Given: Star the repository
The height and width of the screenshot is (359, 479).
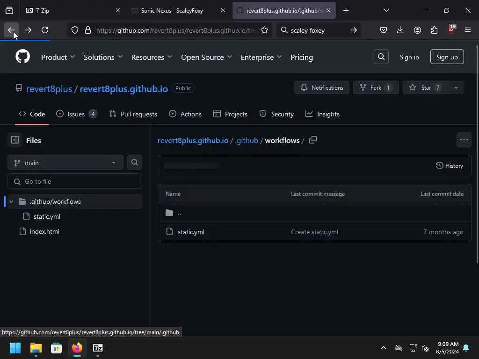Looking at the screenshot, I should click(426, 87).
